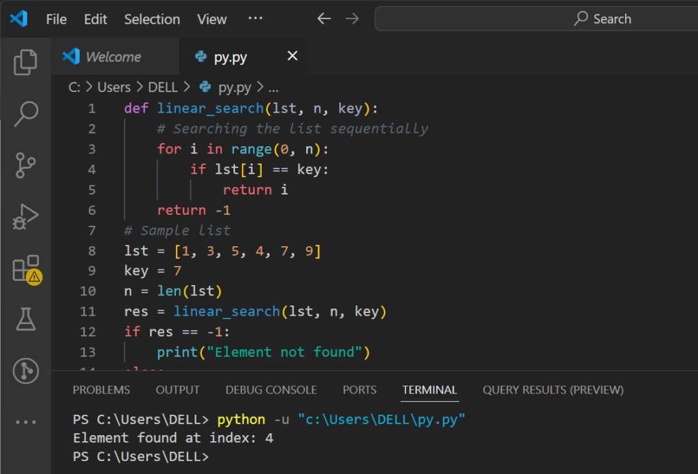Close the py.py editor tab
This screenshot has width=698, height=474.
tap(292, 56)
